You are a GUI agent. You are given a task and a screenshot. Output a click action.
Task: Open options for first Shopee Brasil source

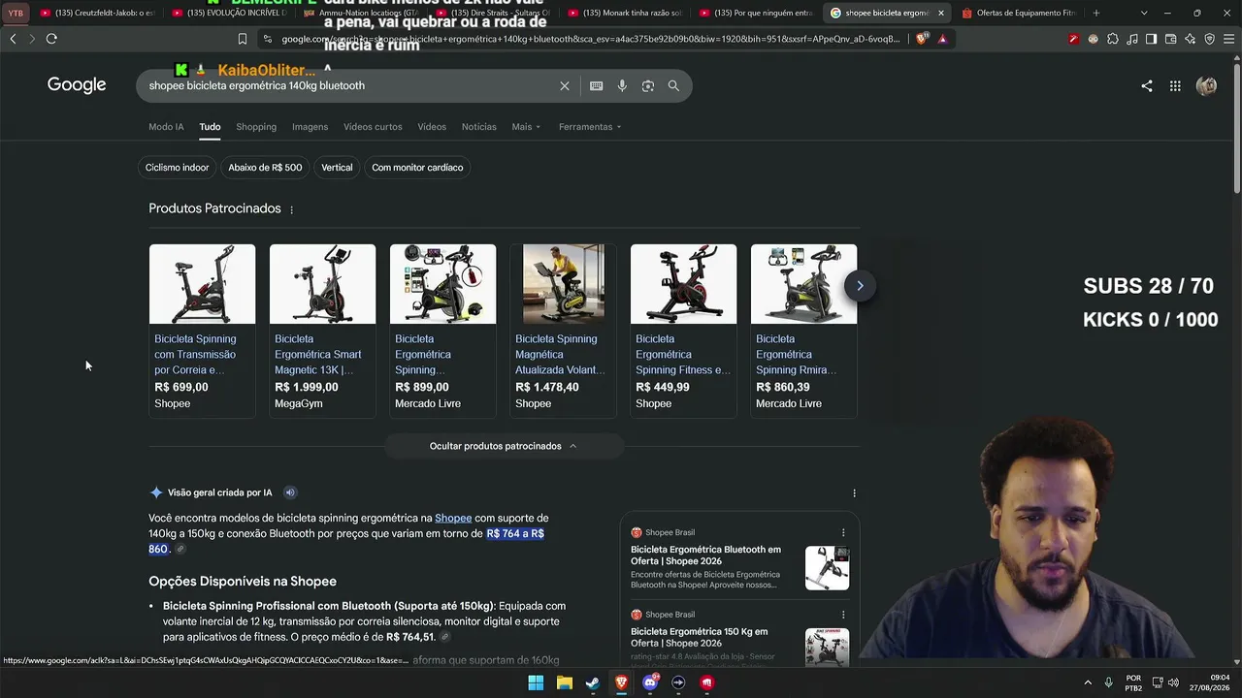click(x=843, y=532)
